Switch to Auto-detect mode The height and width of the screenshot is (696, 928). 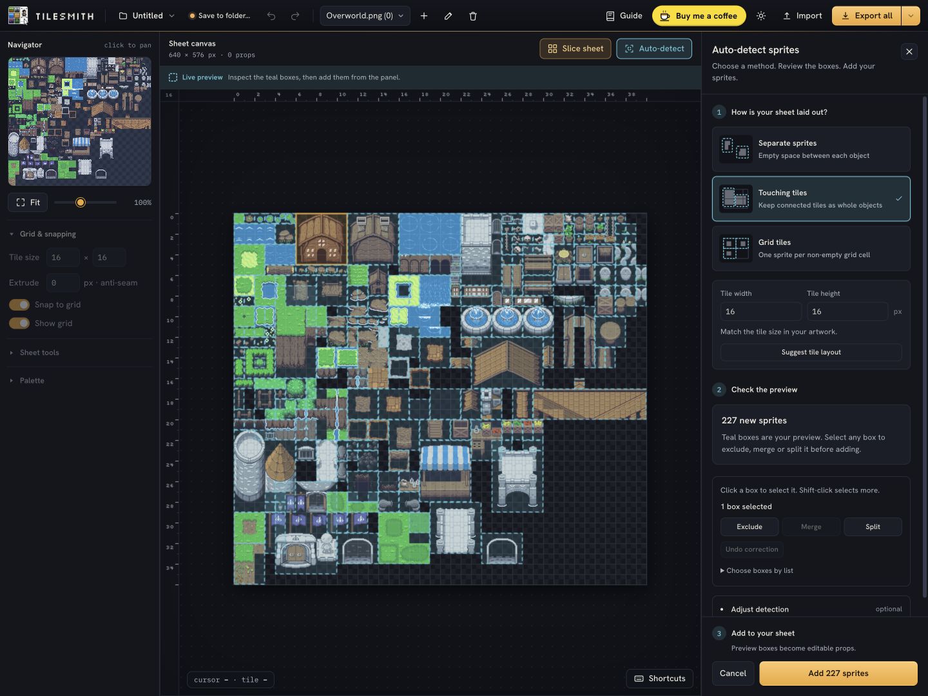[654, 48]
